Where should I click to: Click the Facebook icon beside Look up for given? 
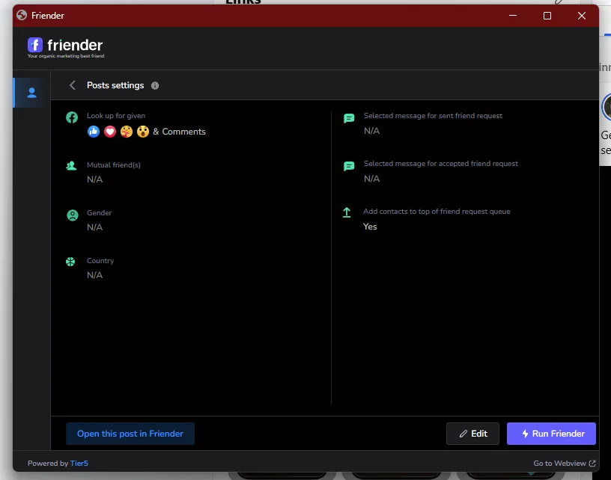click(x=72, y=117)
